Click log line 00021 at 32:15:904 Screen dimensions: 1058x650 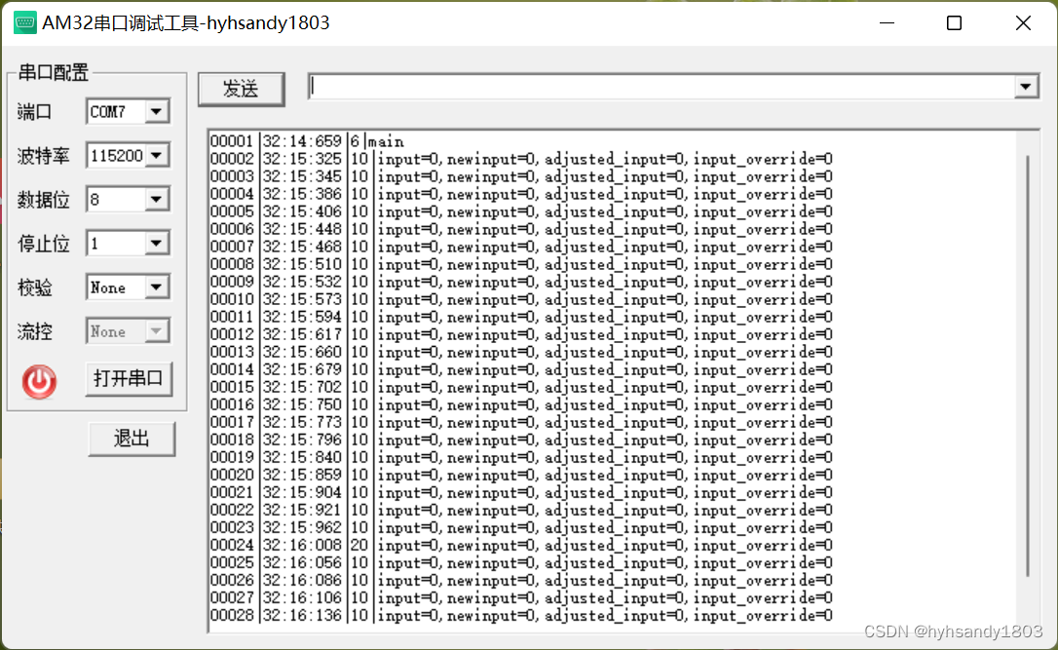pyautogui.click(x=521, y=493)
